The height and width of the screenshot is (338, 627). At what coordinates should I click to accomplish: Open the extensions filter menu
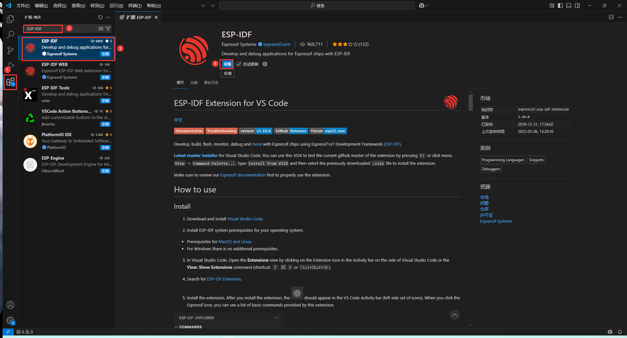point(108,29)
